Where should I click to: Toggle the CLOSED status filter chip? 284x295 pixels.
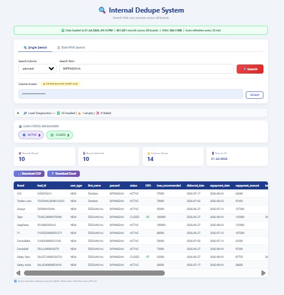(x=59, y=135)
